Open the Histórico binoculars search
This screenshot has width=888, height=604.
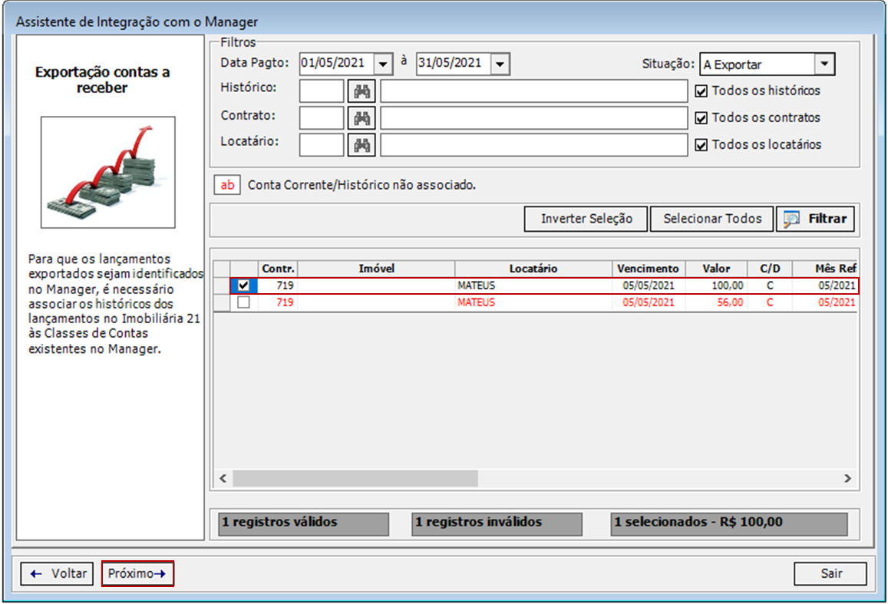(x=361, y=91)
